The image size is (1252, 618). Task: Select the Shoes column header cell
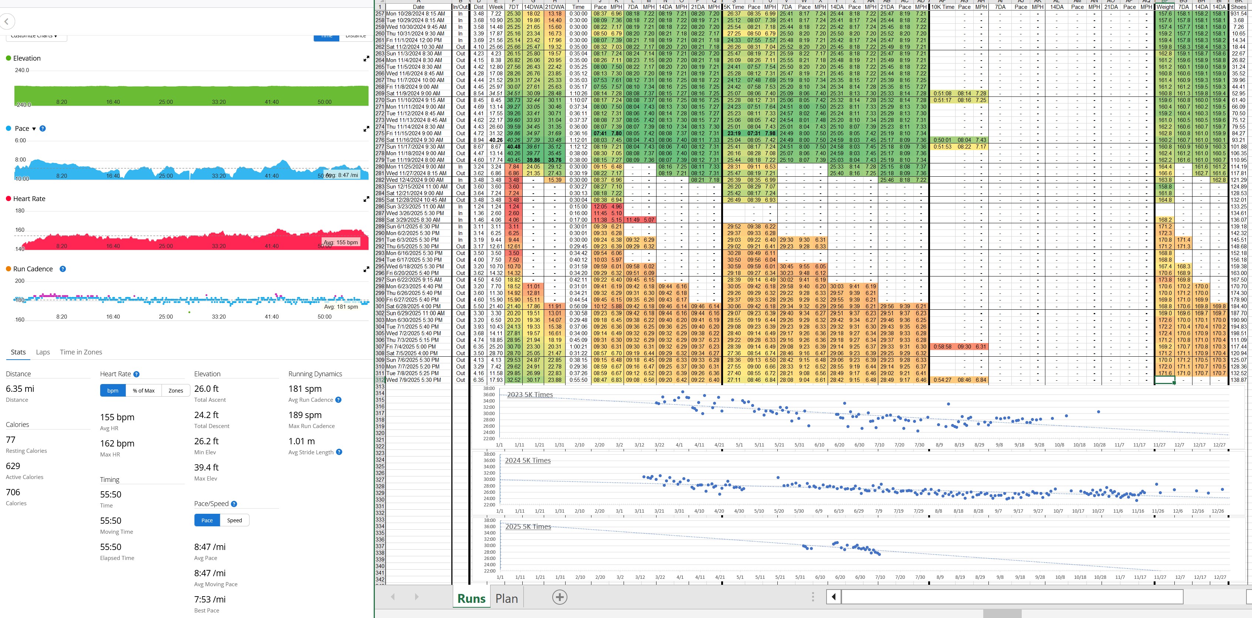click(1239, 7)
